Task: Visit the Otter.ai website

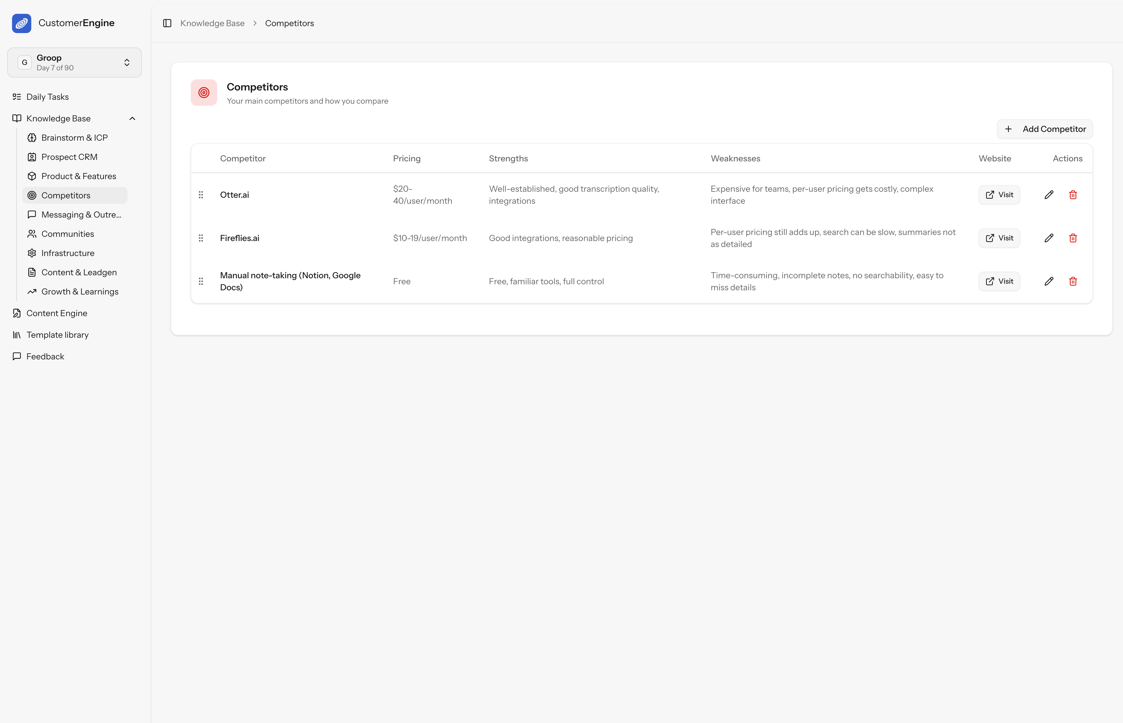Action: tap(999, 195)
